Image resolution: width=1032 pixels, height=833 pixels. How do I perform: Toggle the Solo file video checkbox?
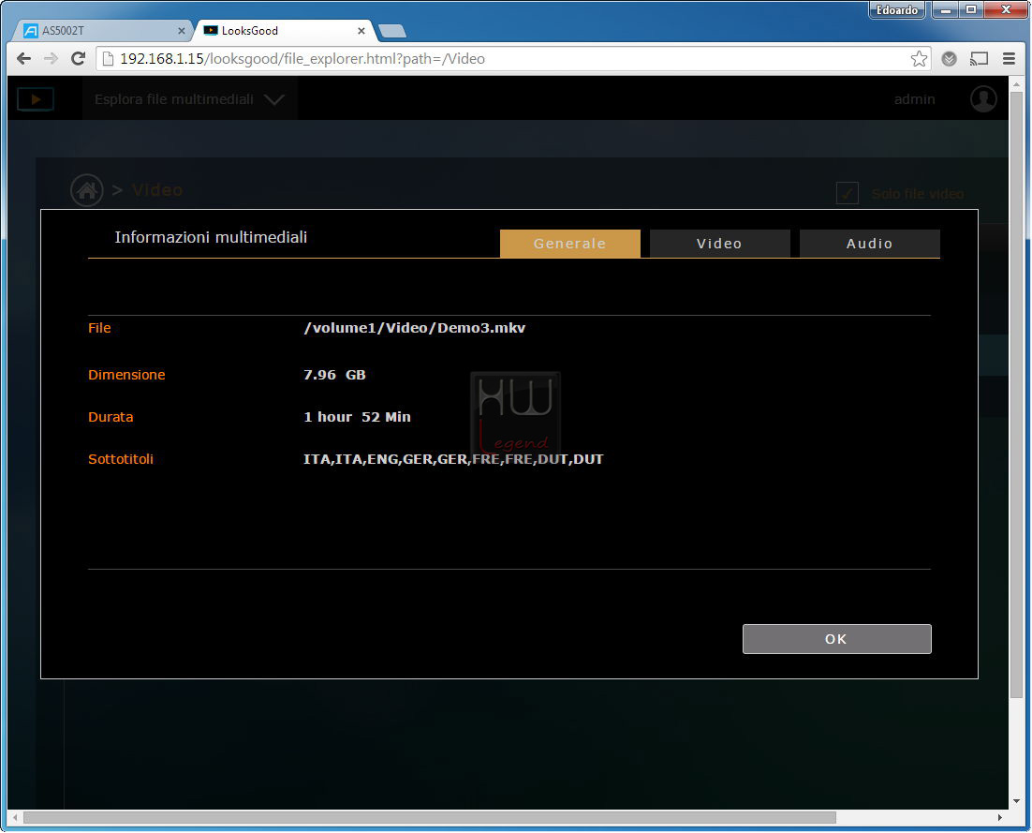(x=848, y=194)
